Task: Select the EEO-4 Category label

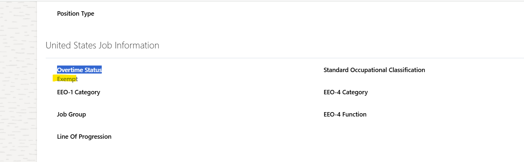Action: (x=346, y=92)
